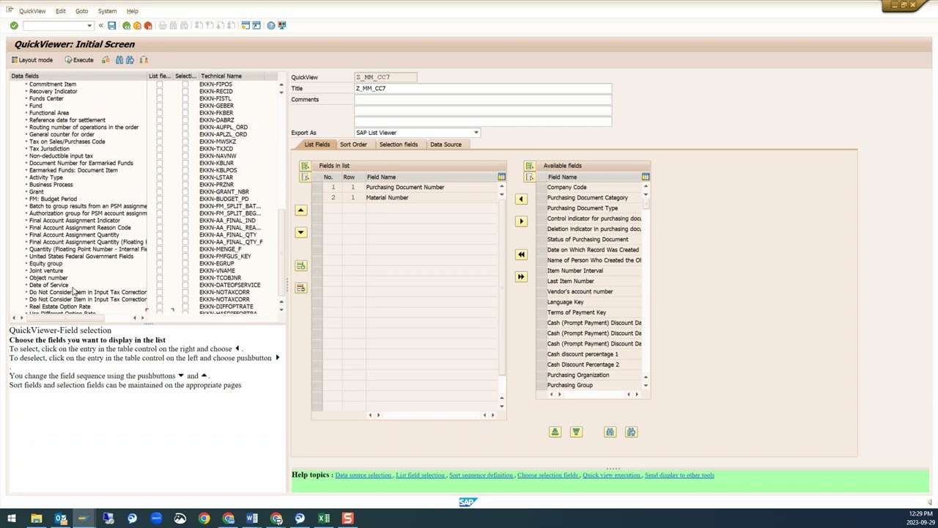
Task: Tick Selection field checkbox for Business Process
Action: [x=185, y=185]
